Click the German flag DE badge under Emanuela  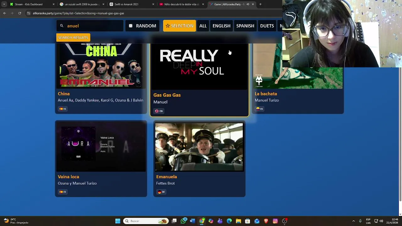pyautogui.click(x=161, y=192)
